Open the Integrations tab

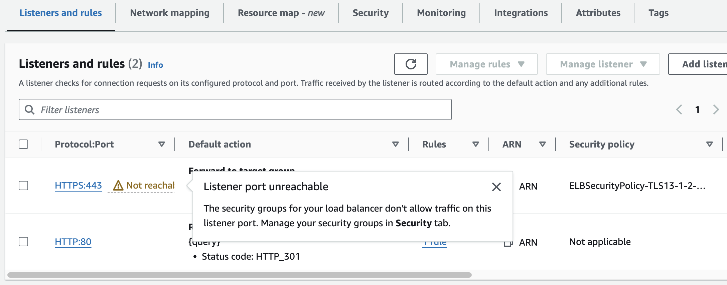(x=521, y=13)
